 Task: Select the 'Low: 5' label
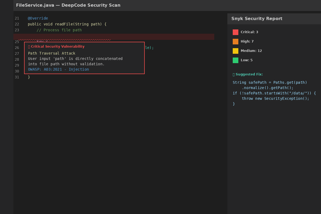pyautogui.click(x=246, y=60)
